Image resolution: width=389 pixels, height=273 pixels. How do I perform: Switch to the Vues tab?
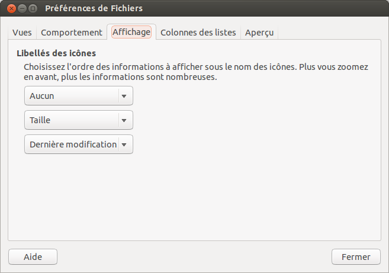pyautogui.click(x=22, y=33)
